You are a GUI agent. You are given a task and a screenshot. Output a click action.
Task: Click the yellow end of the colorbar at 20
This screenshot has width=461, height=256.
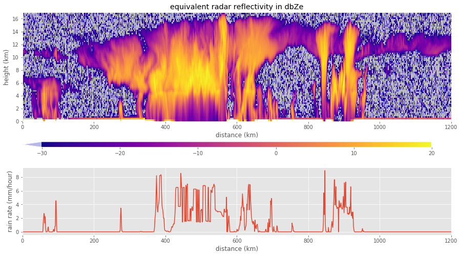429,144
